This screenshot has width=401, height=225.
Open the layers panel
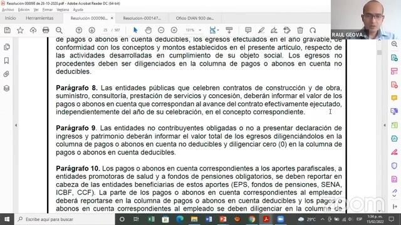pyautogui.click(x=7, y=88)
